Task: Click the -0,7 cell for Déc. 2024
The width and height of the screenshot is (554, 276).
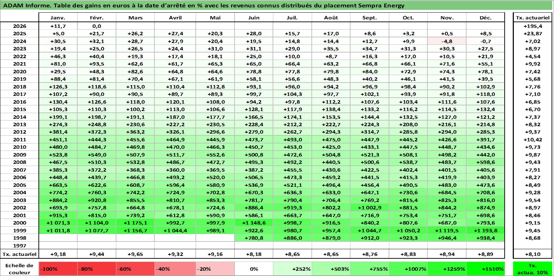Action: coord(486,41)
